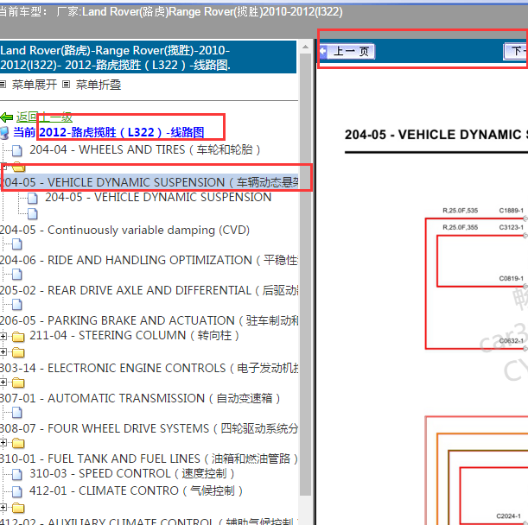Collapse the 204-05 VEHICLE DYNAMIC SUSPENSION folder
The width and height of the screenshot is (528, 525).
pyautogui.click(x=3, y=167)
